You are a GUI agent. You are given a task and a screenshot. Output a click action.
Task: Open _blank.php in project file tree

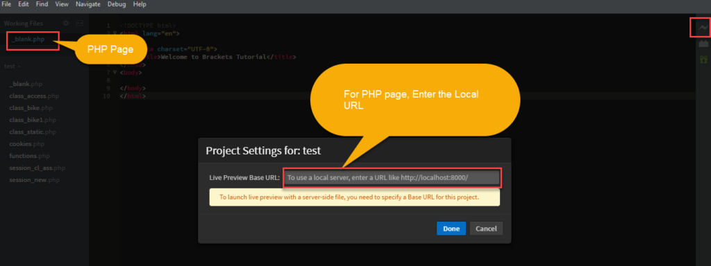pos(26,84)
